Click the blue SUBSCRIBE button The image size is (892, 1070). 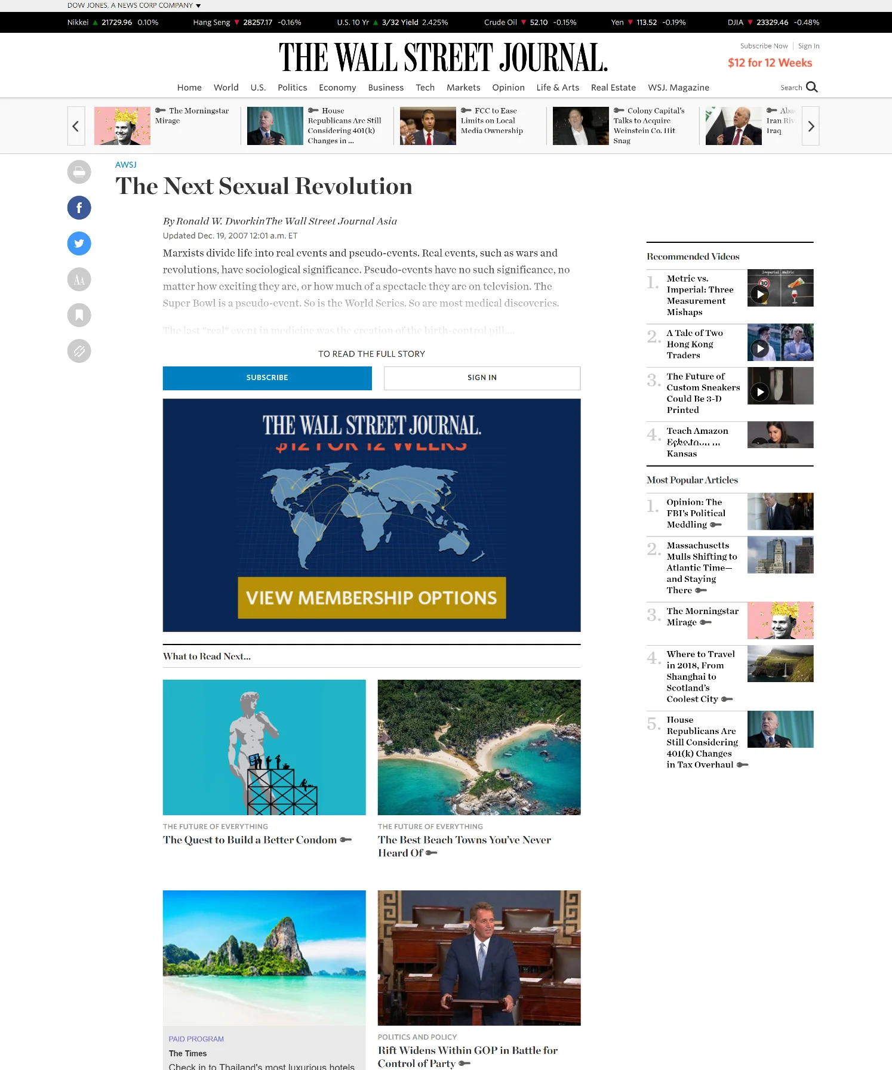tap(267, 378)
